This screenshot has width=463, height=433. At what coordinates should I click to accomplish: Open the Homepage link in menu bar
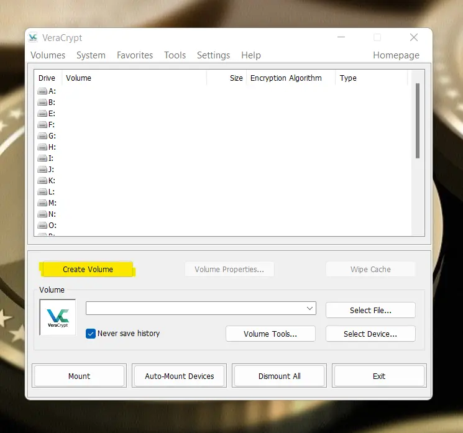click(x=397, y=55)
